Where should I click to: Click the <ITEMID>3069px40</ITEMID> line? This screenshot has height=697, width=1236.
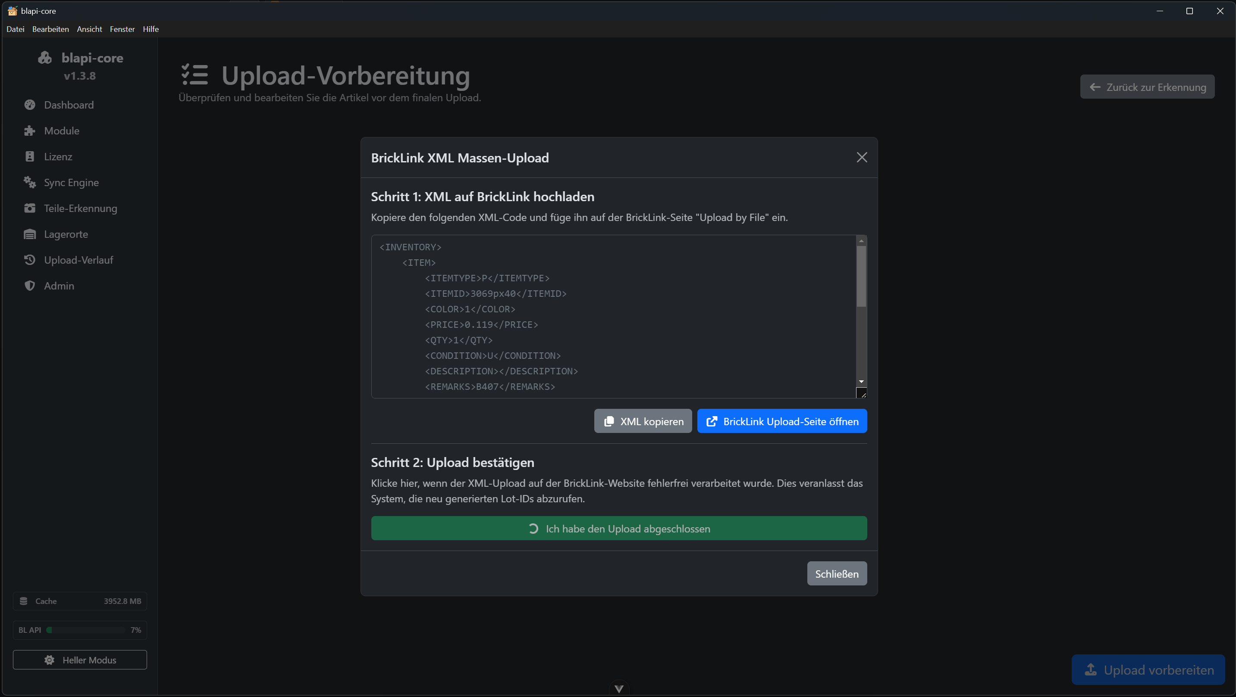coord(496,293)
